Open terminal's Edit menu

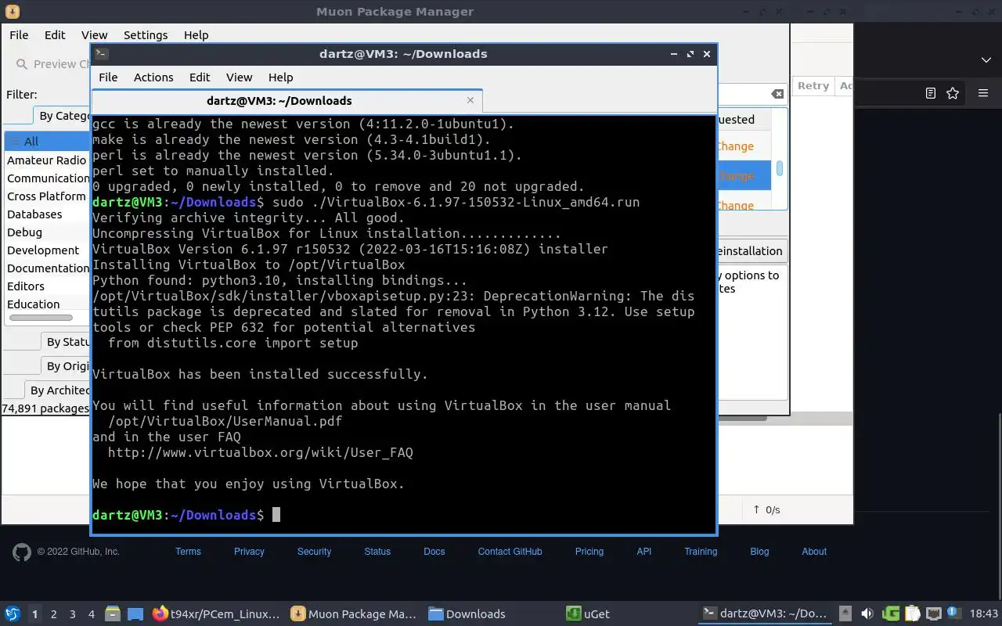click(200, 77)
